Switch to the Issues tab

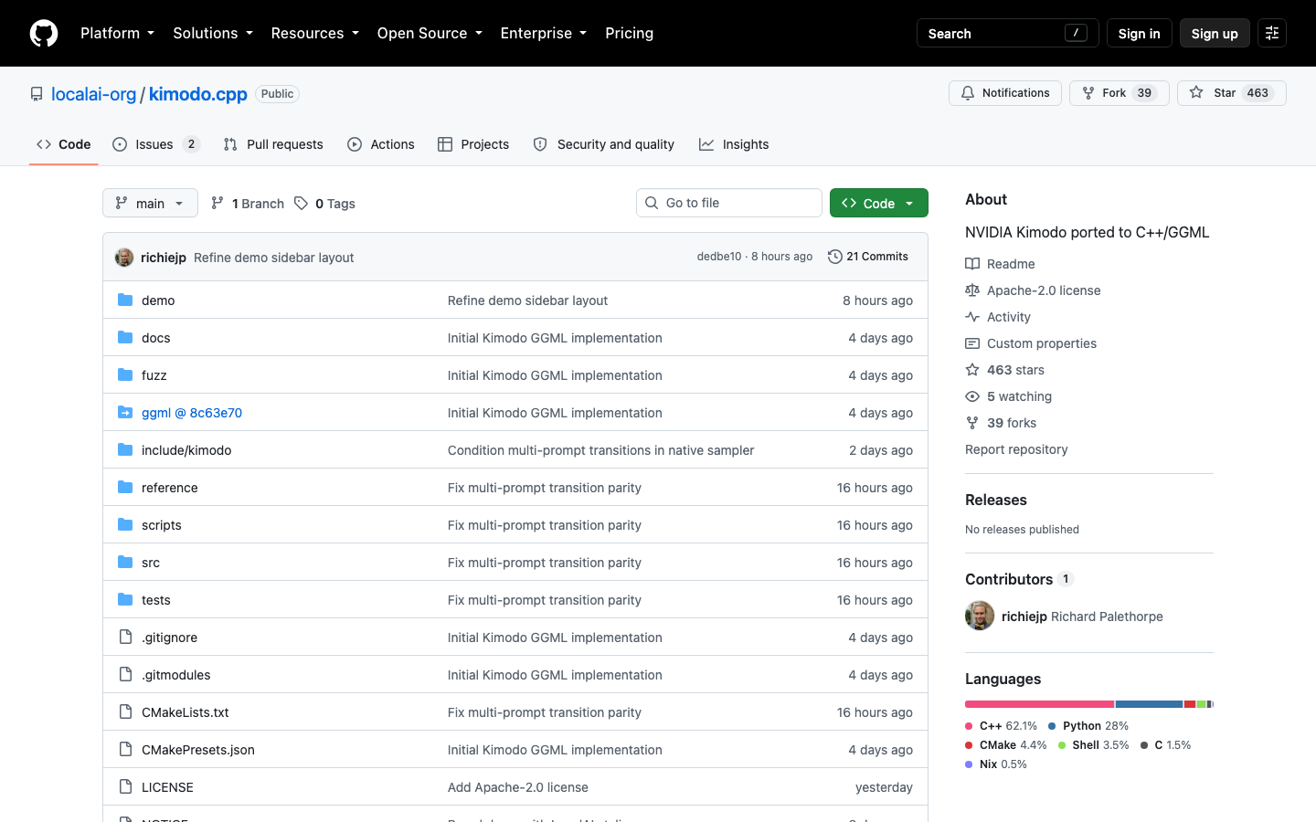pyautogui.click(x=155, y=144)
